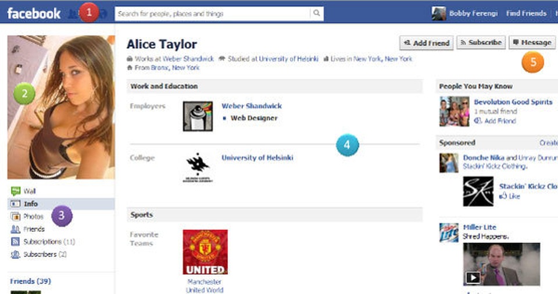Open Bevolution Good Spirits profile link
Viewport: 558px width, 294px height.
point(513,102)
